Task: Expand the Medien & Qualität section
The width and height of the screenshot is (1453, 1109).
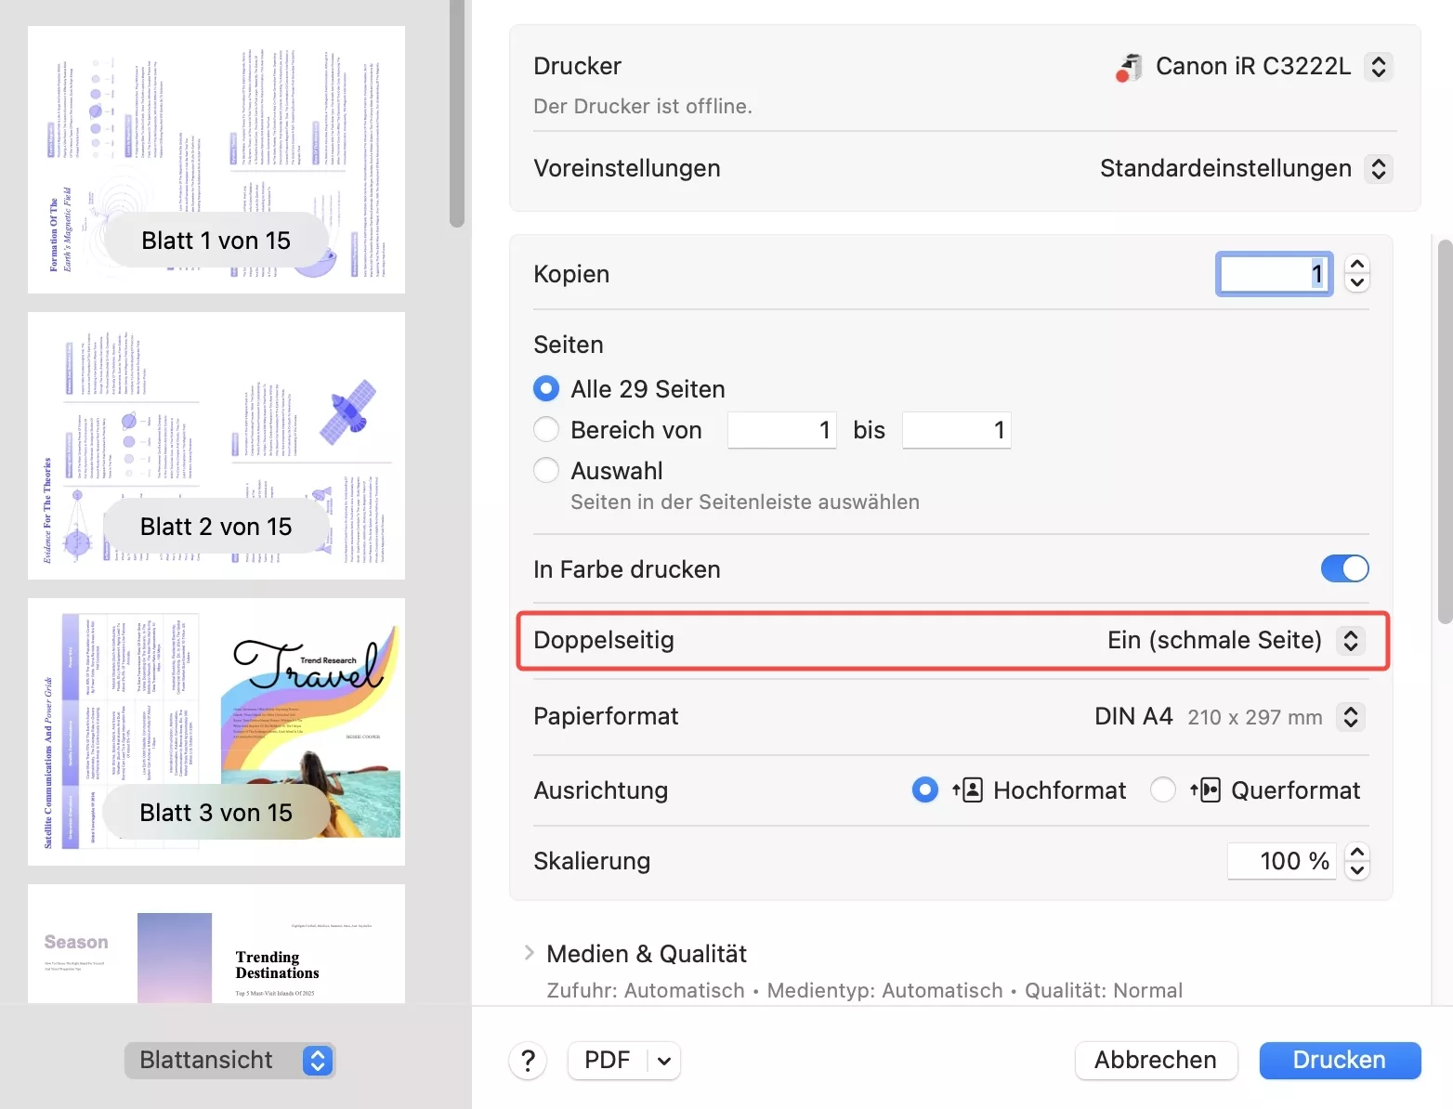Action: click(x=529, y=953)
